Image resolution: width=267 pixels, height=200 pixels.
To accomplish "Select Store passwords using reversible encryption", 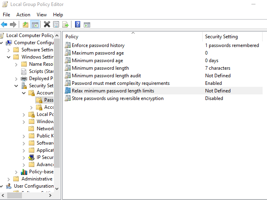I will coord(164,98).
